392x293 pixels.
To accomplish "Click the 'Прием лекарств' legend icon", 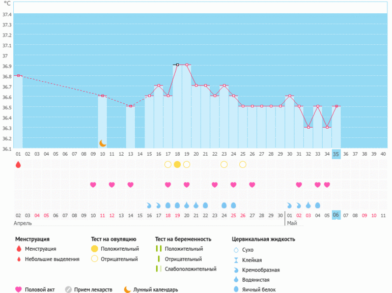I will [x=68, y=289].
